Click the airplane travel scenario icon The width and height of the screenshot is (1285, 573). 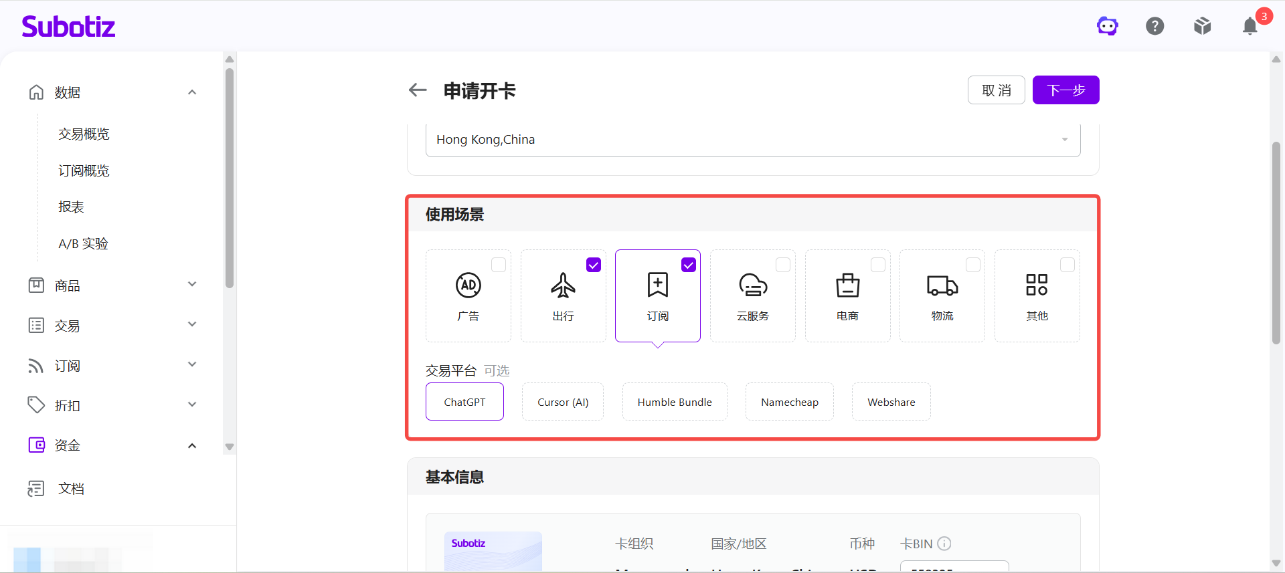pyautogui.click(x=563, y=285)
